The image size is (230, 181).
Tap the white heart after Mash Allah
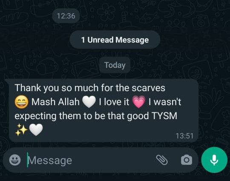89,102
